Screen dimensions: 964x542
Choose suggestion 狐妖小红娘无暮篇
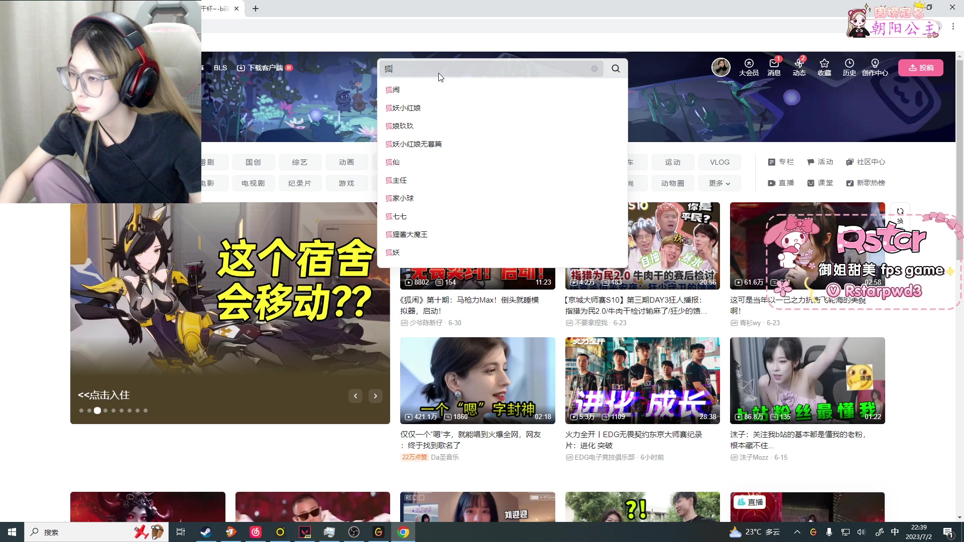503,144
